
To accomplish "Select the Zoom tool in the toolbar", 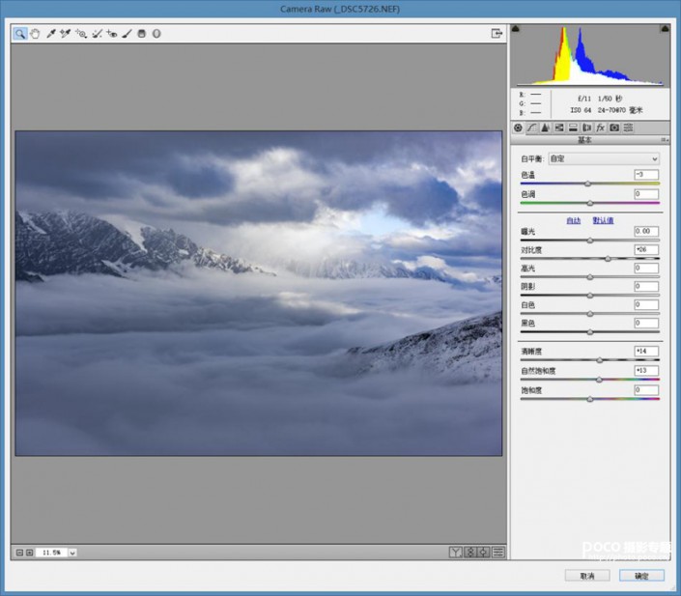I will point(19,34).
